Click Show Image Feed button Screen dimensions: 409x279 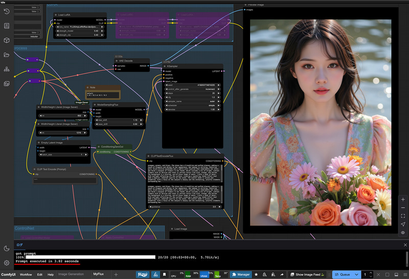click(x=308, y=274)
